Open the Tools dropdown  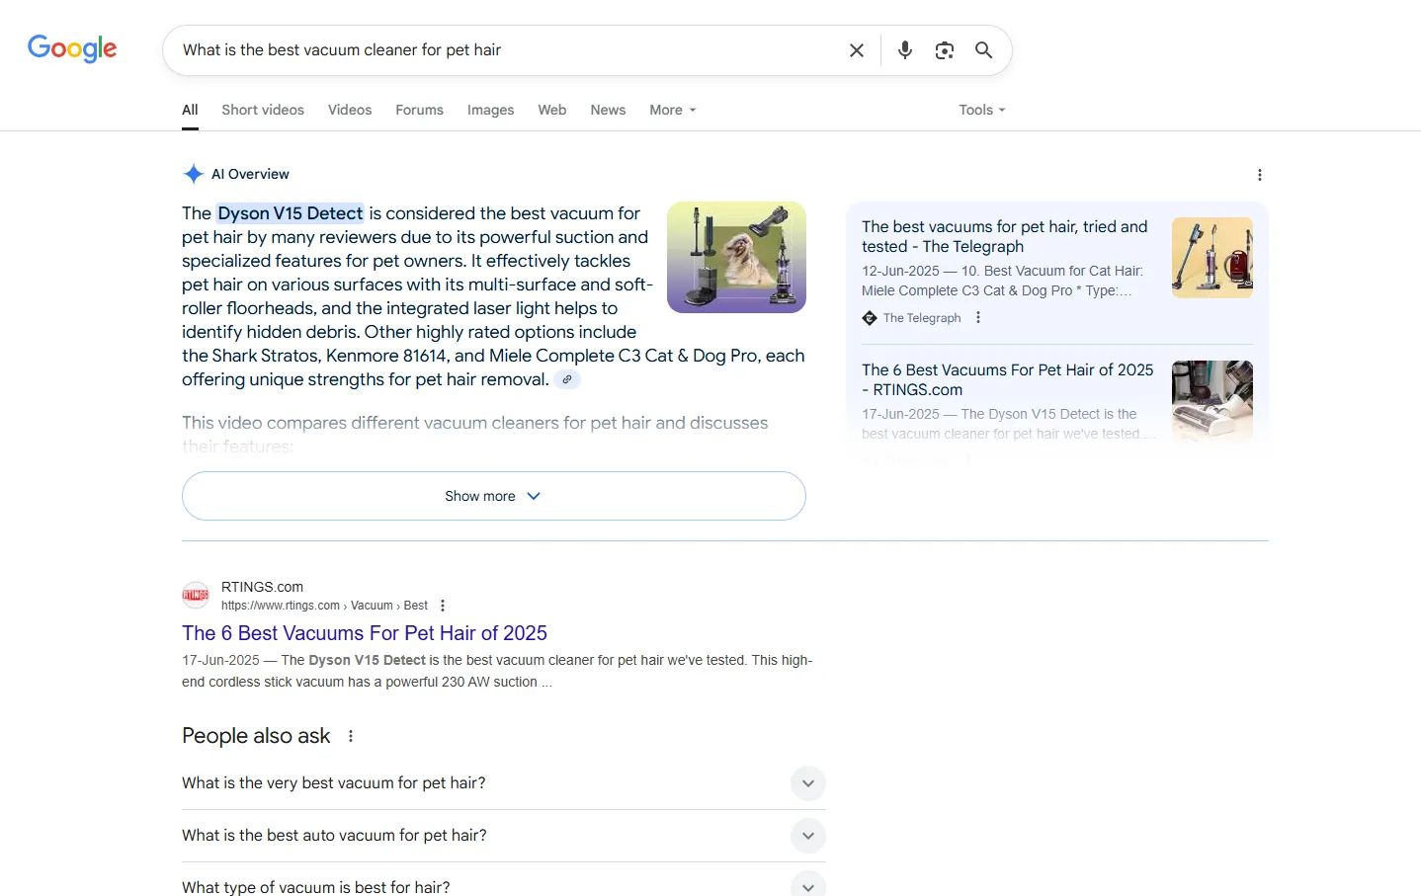[x=982, y=110]
